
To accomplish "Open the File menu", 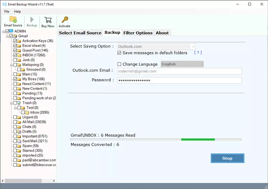I will coord(7,11).
